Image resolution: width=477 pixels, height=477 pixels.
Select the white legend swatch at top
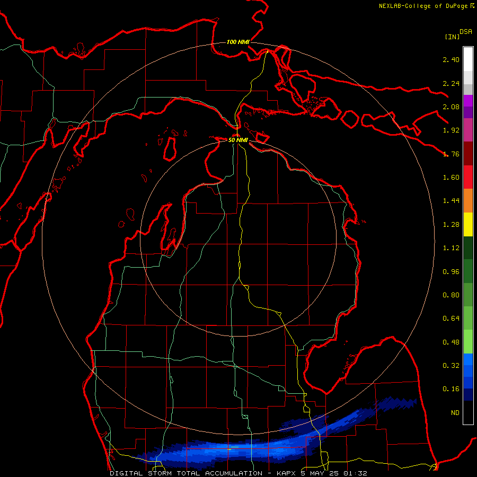coord(468,59)
